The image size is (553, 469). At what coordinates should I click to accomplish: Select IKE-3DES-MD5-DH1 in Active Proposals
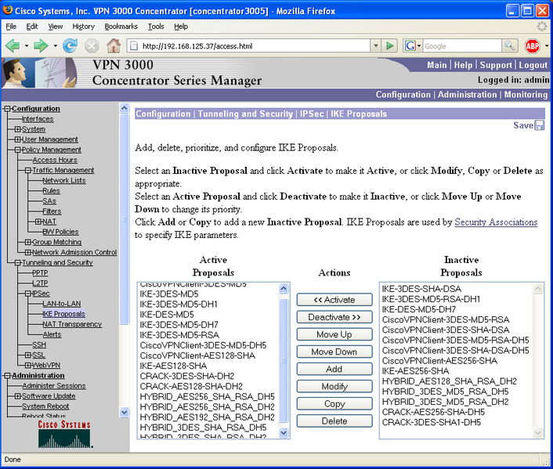point(179,305)
